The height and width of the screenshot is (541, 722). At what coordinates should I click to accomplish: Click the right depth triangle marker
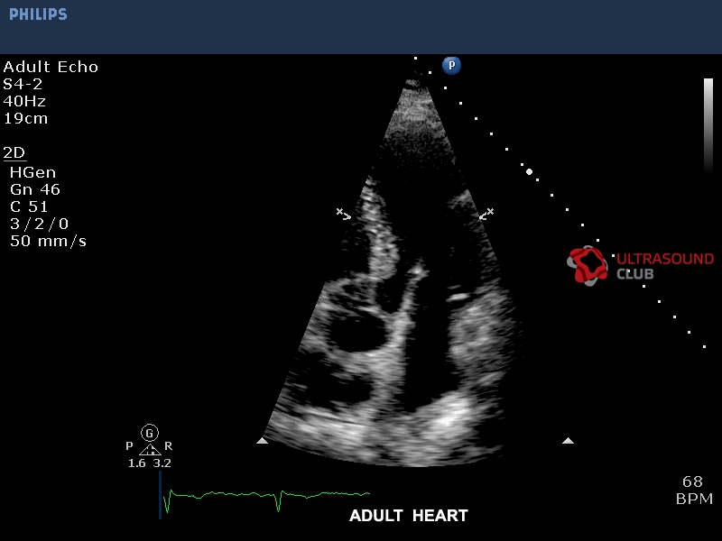coord(569,441)
